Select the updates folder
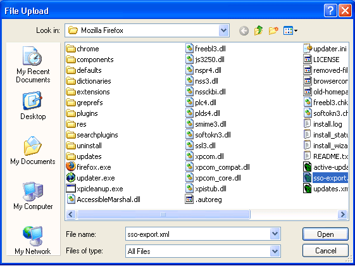Viewport: 355px width, 266px height. (x=84, y=156)
